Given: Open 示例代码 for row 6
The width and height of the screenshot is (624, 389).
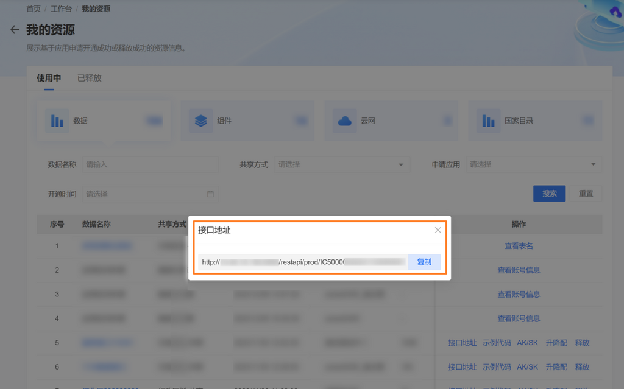Looking at the screenshot, I should click(497, 366).
